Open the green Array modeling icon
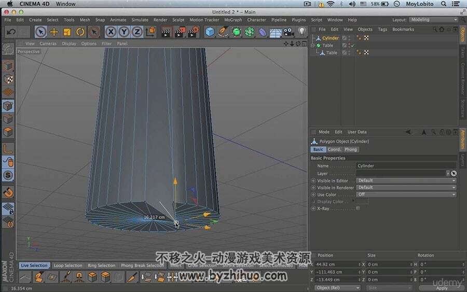 [249, 32]
